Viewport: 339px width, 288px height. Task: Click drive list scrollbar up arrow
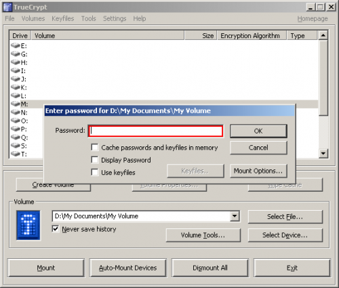(x=323, y=35)
